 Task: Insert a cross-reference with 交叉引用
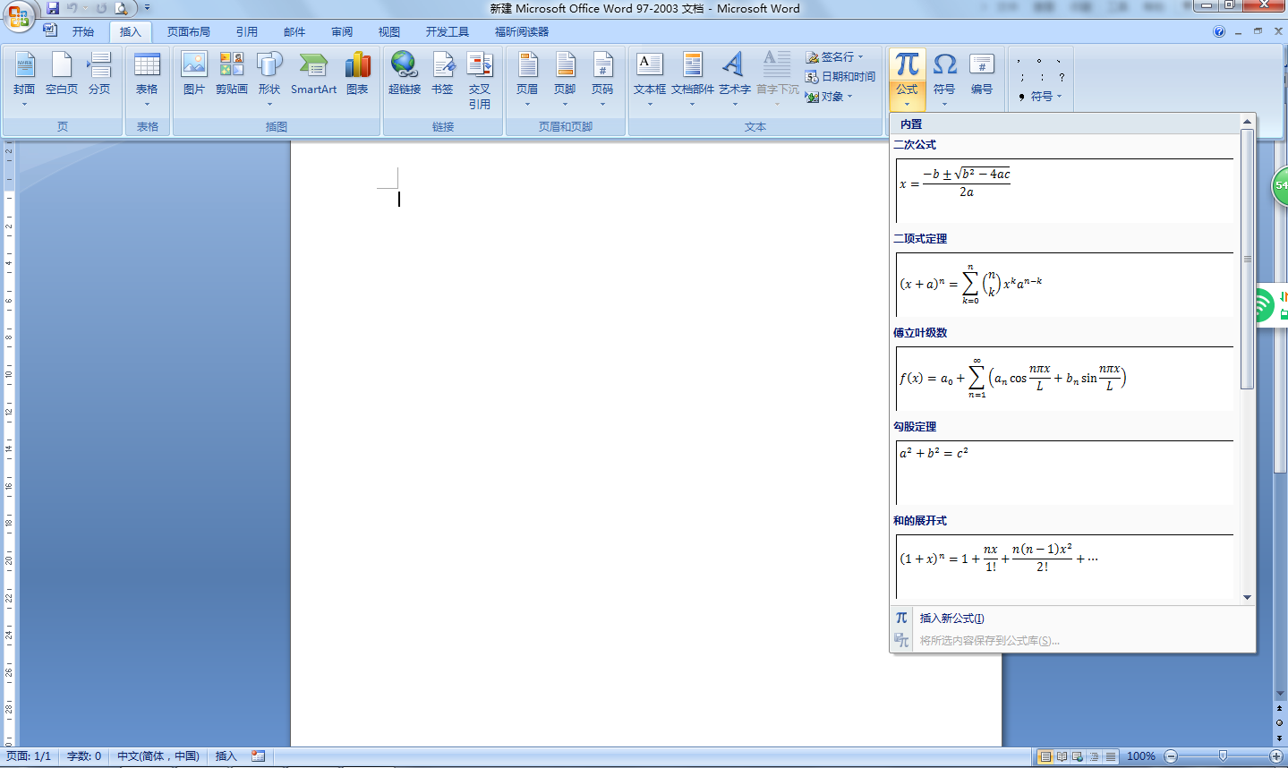coord(480,80)
